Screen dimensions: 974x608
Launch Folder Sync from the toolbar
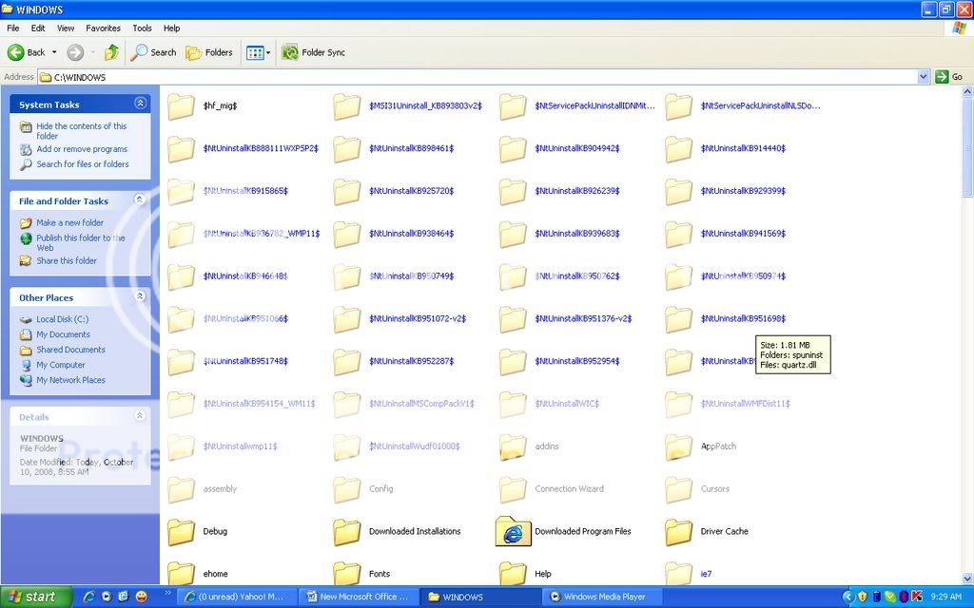point(313,53)
